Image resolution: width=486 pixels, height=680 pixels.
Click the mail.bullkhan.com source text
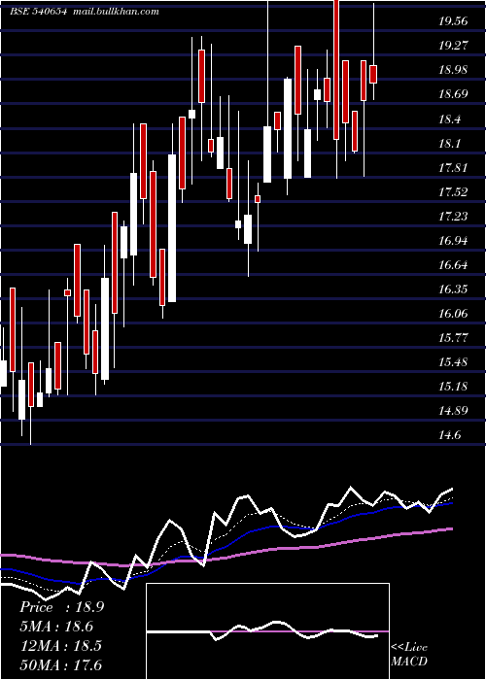coord(117,12)
